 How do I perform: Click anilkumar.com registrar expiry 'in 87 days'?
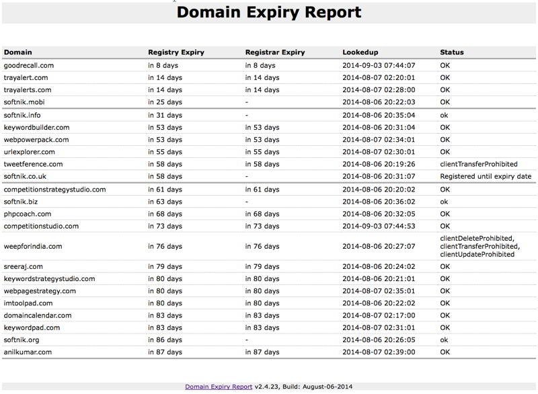[x=262, y=352]
